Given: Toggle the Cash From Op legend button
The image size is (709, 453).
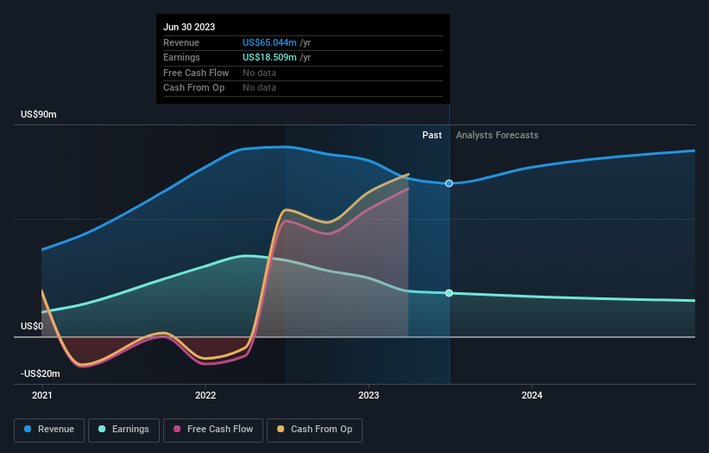Looking at the screenshot, I should point(314,430).
